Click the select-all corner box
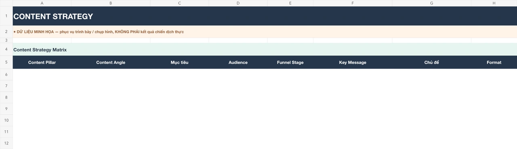This screenshot has height=149, width=517. click(x=6, y=3)
